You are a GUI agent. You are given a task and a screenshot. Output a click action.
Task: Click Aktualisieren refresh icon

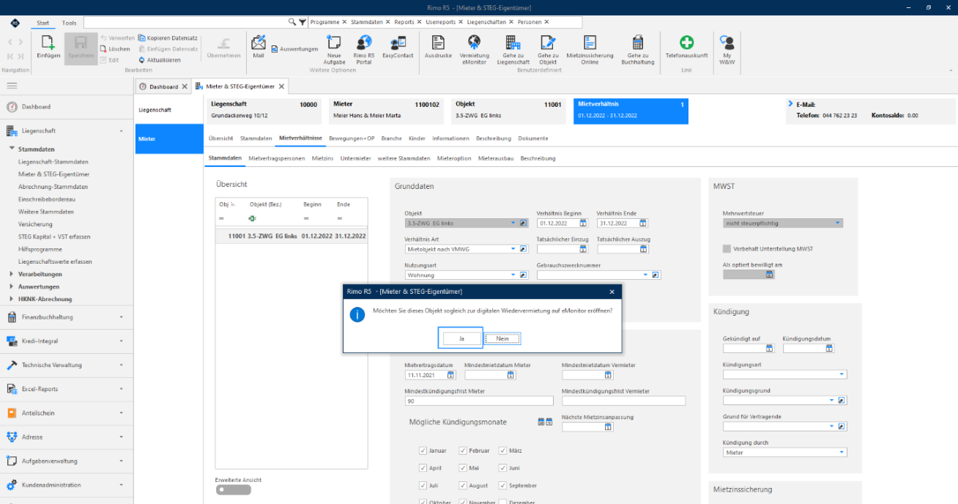(160, 60)
